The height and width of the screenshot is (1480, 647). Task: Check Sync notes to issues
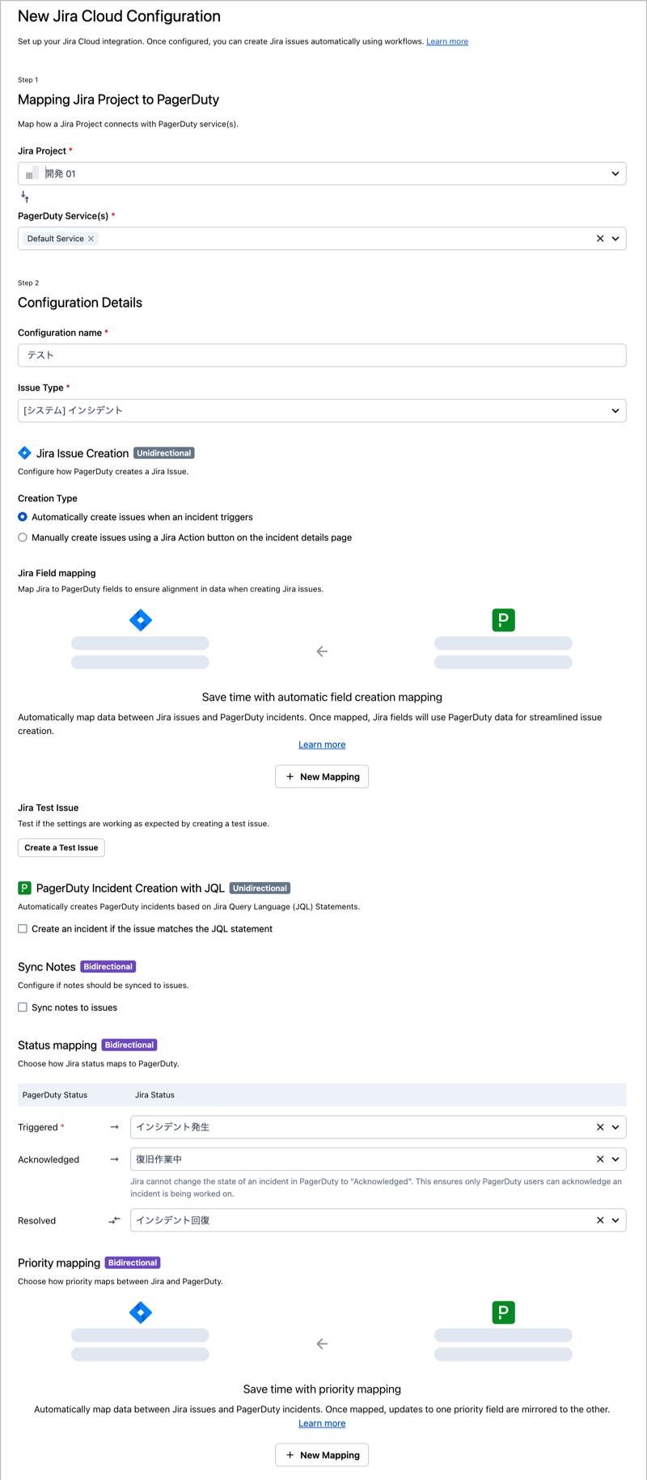[23, 1007]
